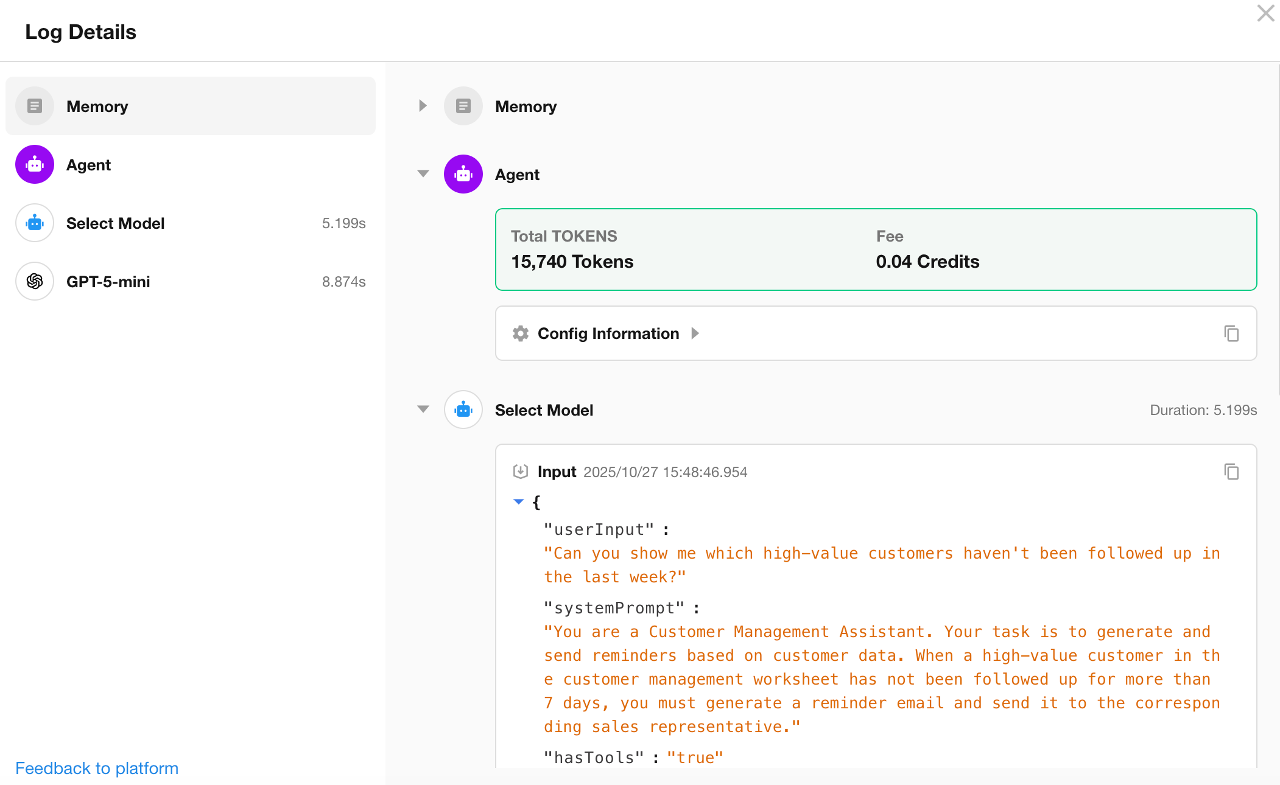The height and width of the screenshot is (785, 1280).
Task: Close the Log Details panel
Action: point(1265,13)
